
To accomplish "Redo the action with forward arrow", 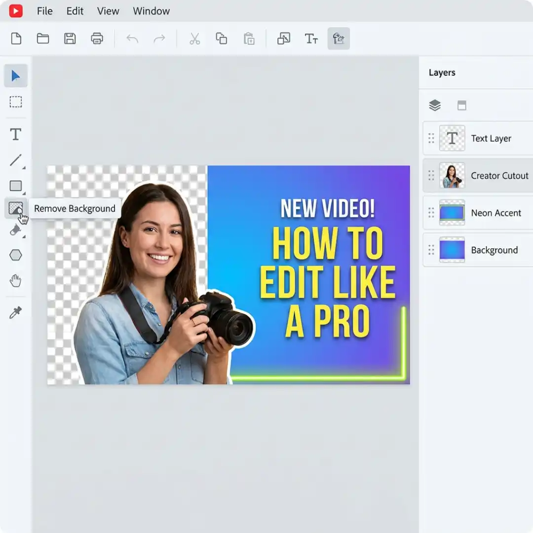I will (x=159, y=38).
